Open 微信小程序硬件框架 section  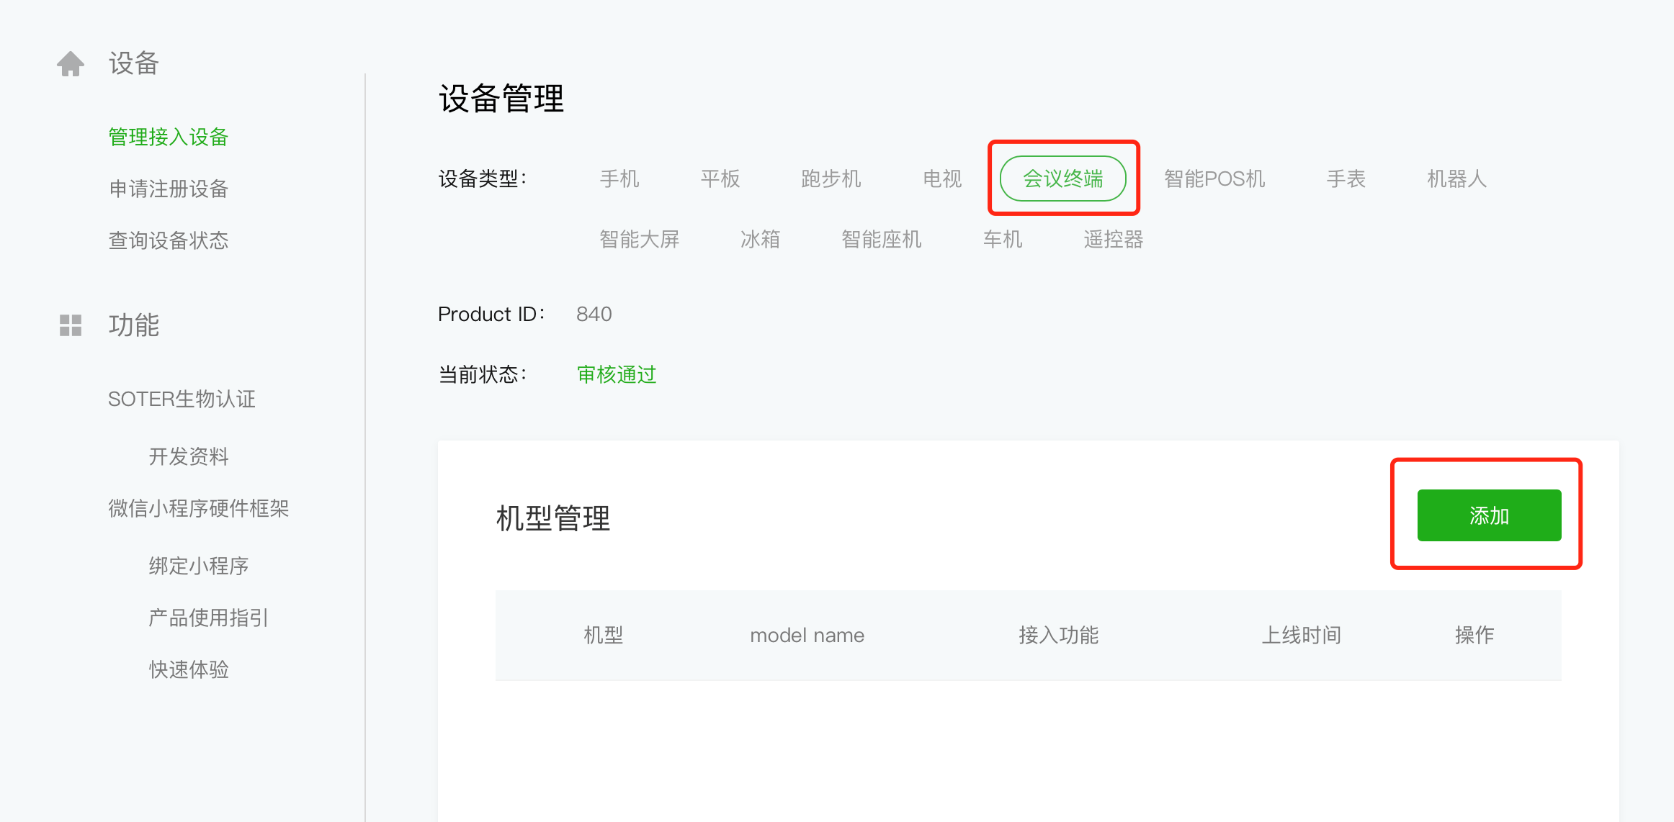pos(198,508)
